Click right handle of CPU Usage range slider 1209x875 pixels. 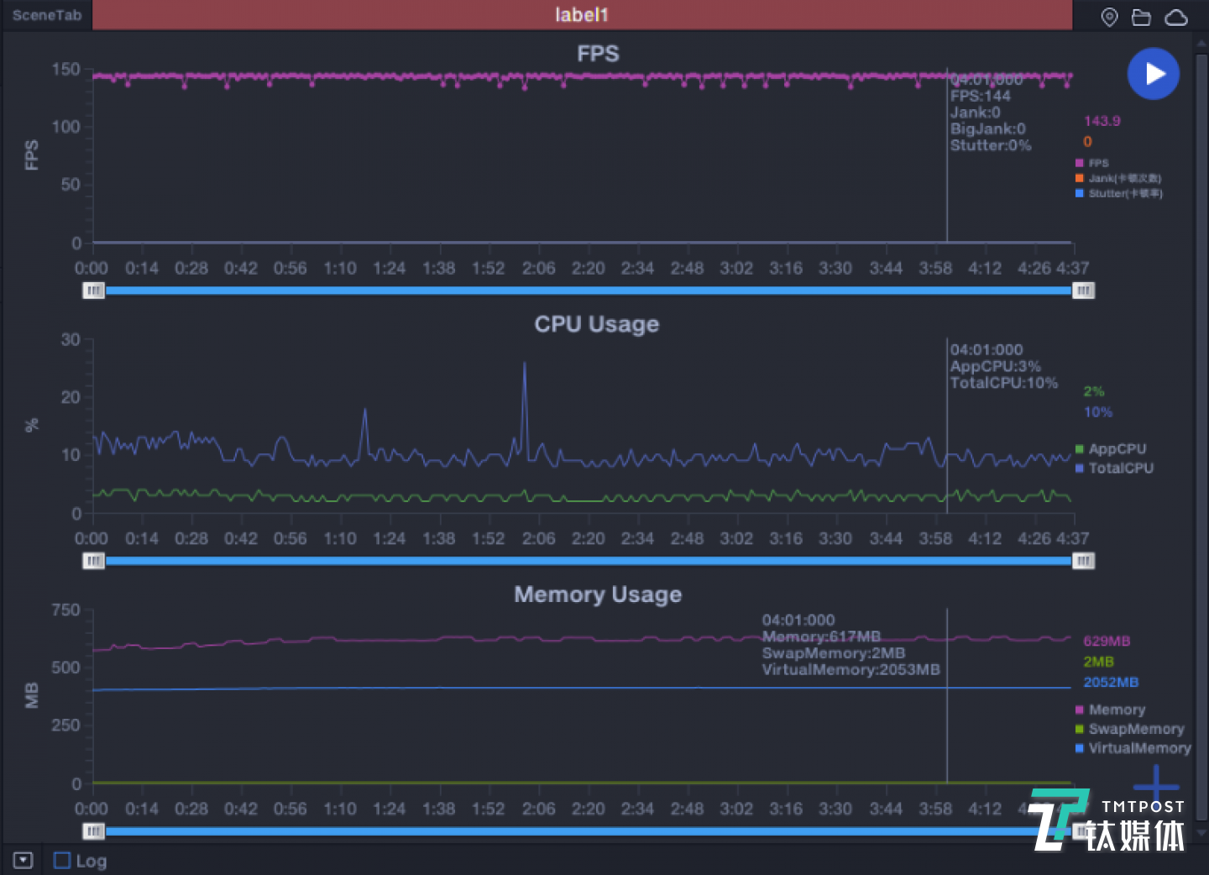click(x=1083, y=561)
